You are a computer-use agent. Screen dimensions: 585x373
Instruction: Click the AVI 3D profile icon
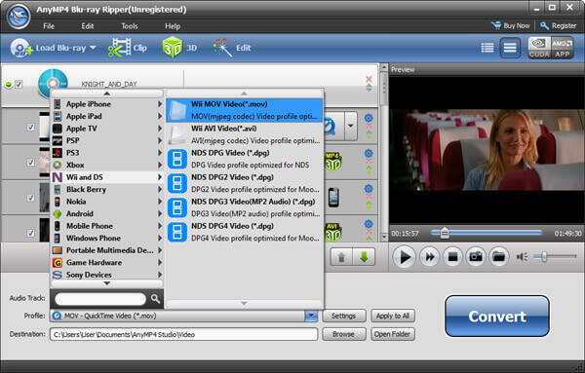(332, 233)
